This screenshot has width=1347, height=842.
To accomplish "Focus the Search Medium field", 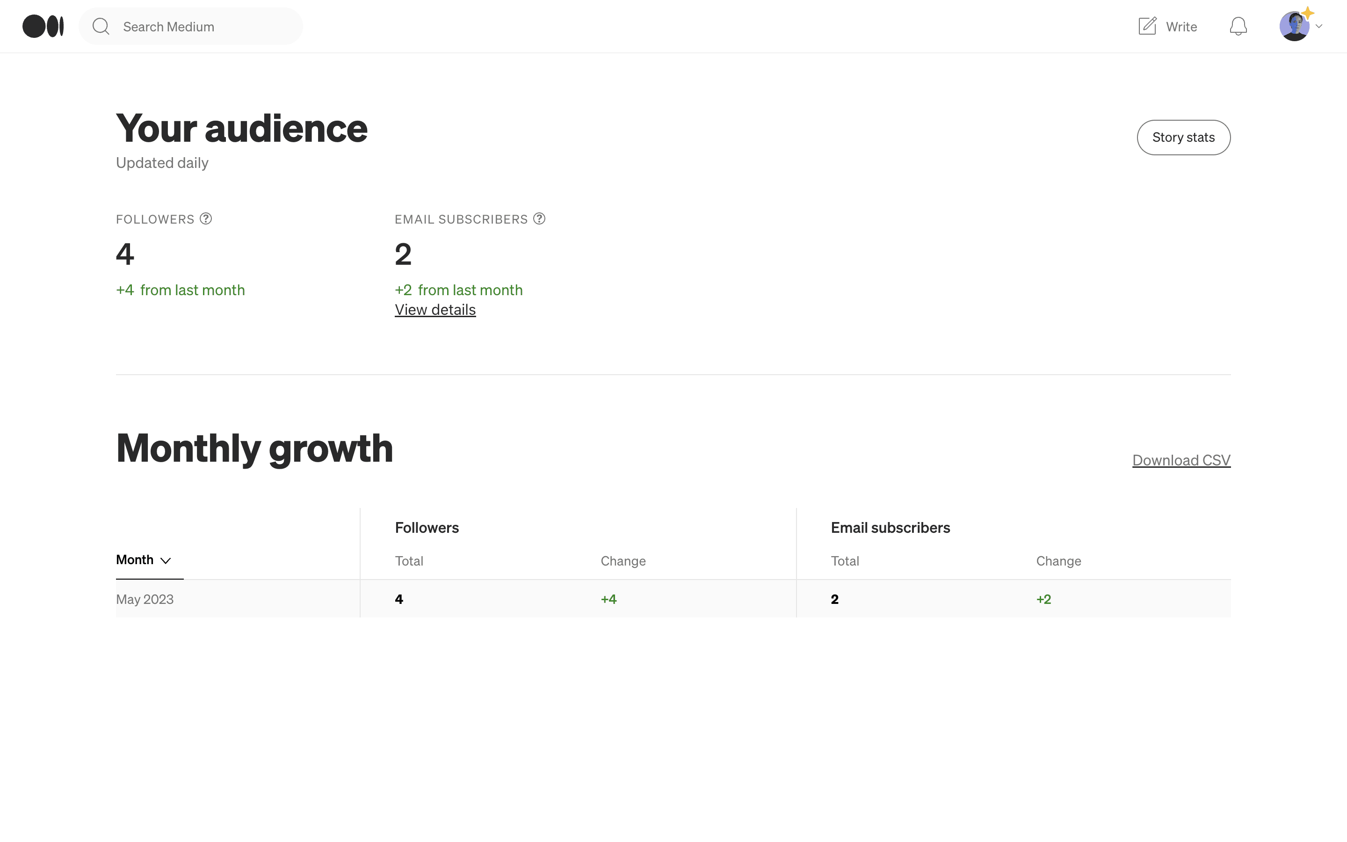I will [x=191, y=26].
